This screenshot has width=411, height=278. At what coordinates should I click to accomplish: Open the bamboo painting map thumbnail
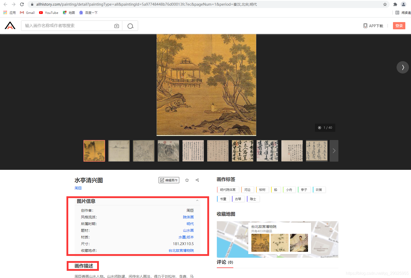[x=280, y=243]
